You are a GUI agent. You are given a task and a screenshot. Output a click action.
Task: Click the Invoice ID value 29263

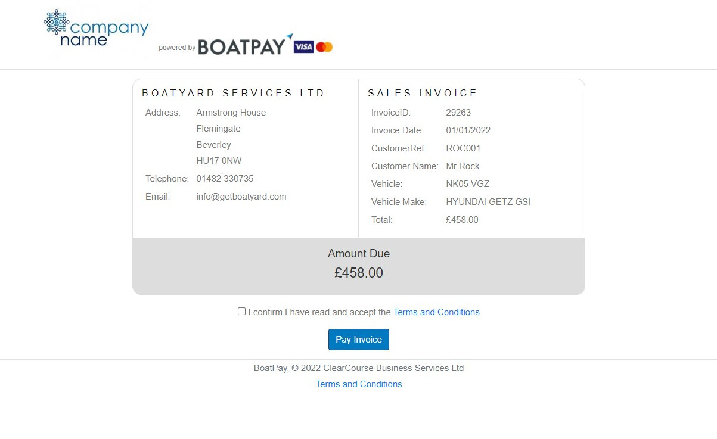(x=458, y=113)
